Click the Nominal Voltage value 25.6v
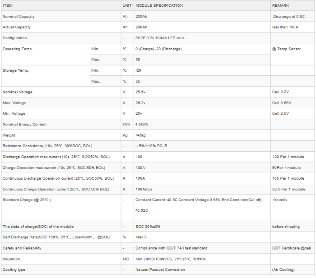 point(141,92)
